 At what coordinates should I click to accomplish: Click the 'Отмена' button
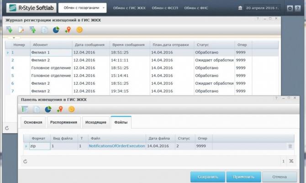[280, 177]
